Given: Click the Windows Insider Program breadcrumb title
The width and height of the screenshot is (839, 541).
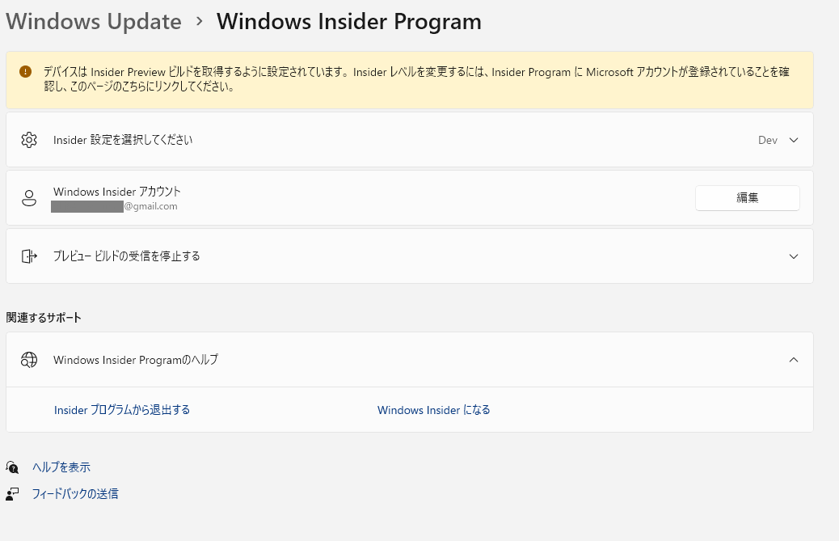Looking at the screenshot, I should pyautogui.click(x=349, y=21).
